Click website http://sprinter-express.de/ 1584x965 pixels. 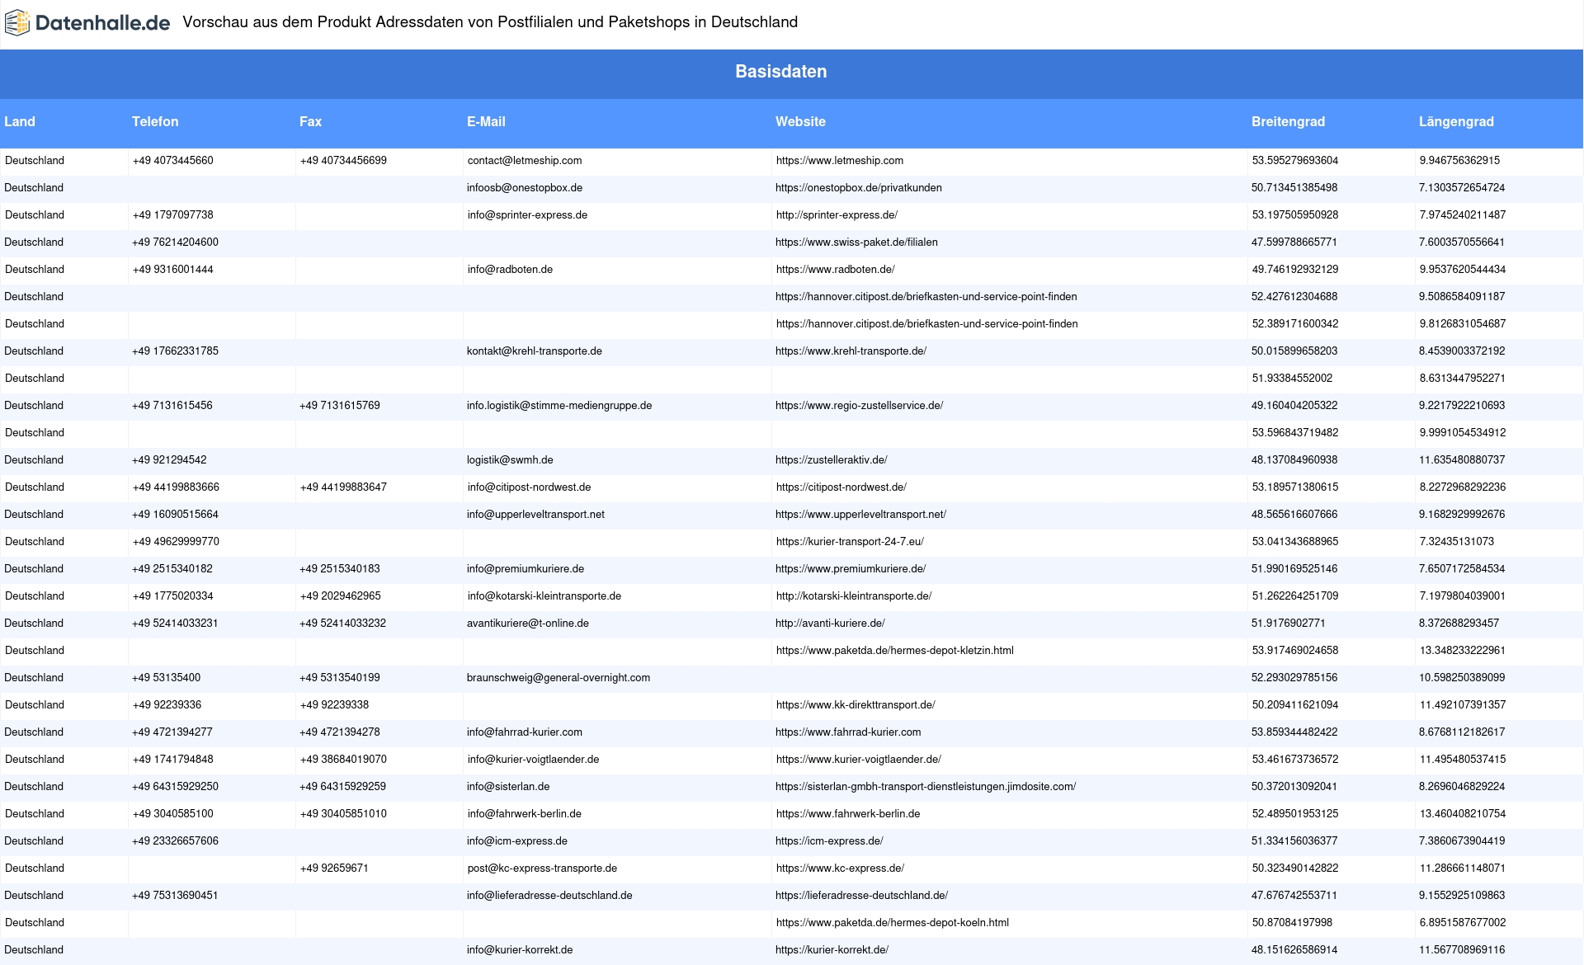[837, 215]
